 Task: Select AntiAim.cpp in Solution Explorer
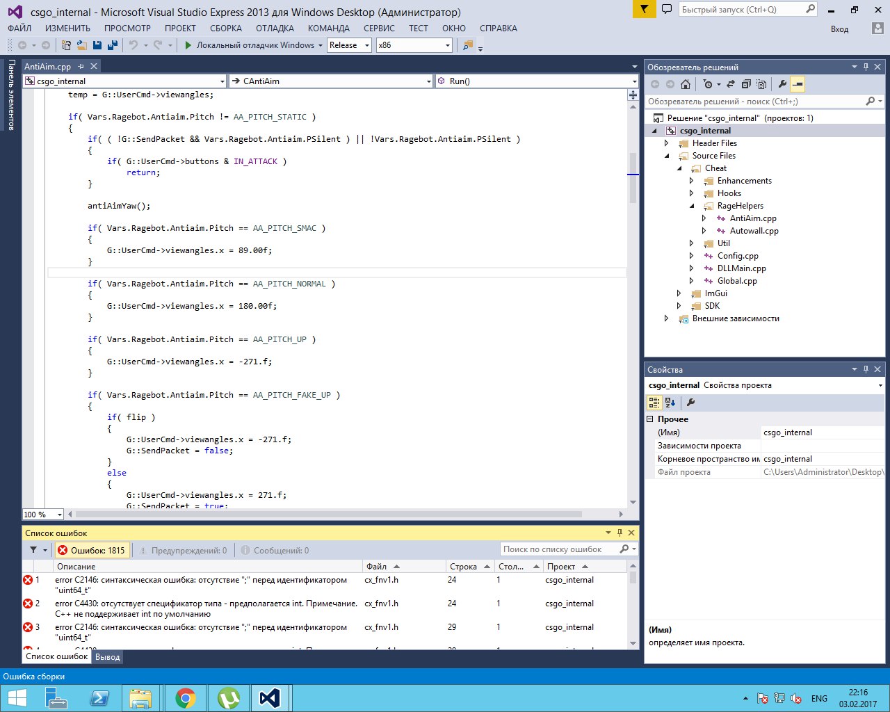pyautogui.click(x=753, y=218)
